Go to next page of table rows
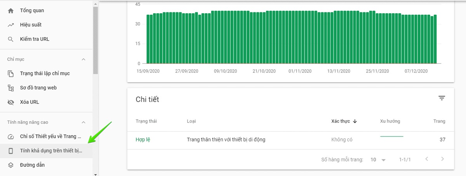Viewport: 466px width, 176px height. 442,159
